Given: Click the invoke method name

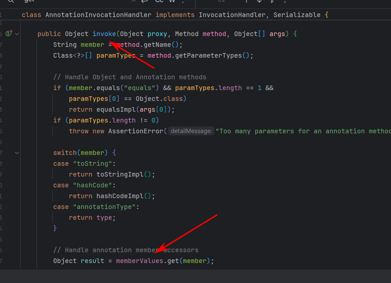Looking at the screenshot, I should tap(104, 34).
